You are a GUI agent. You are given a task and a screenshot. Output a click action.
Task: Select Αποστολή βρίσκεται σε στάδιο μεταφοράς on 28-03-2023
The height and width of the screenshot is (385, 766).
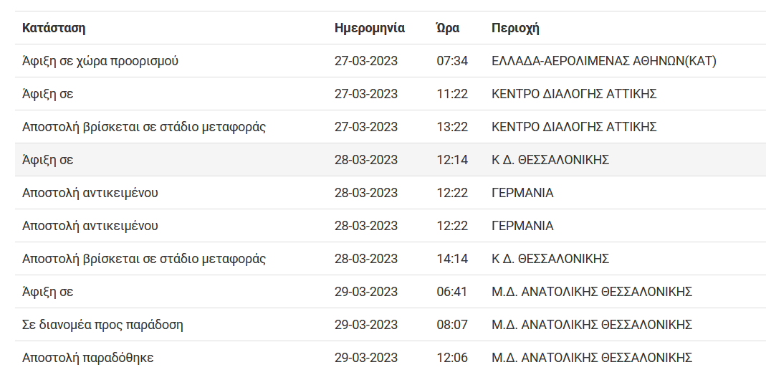pyautogui.click(x=143, y=259)
